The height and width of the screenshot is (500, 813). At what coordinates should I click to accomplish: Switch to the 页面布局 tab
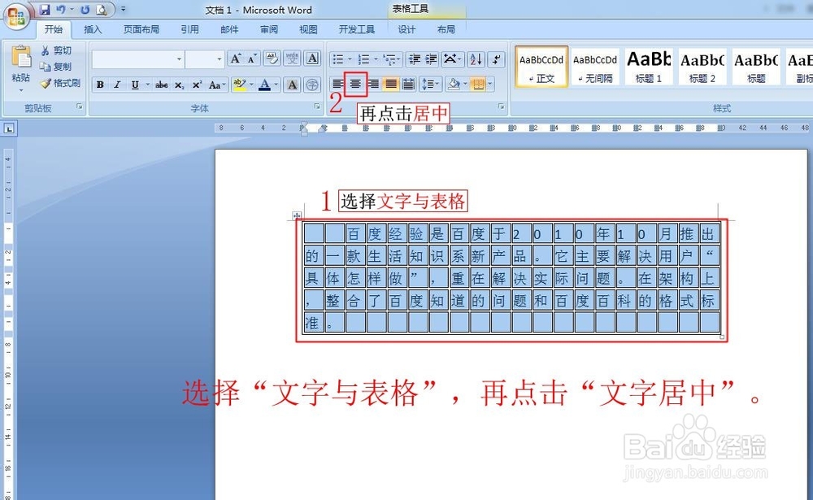[x=141, y=29]
